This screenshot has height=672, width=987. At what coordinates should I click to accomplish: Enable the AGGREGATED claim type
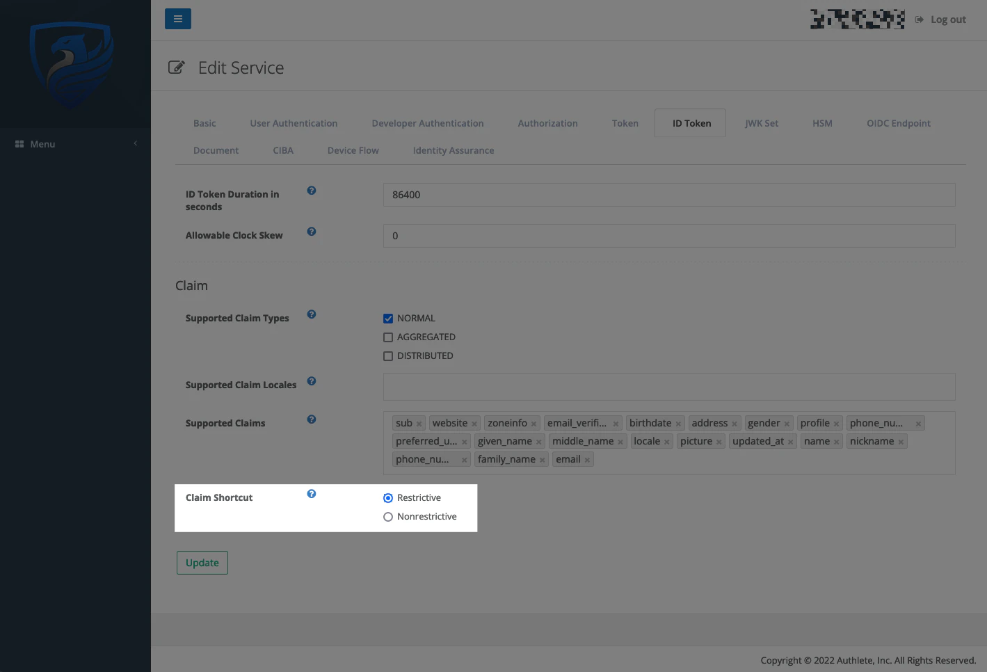(x=387, y=337)
